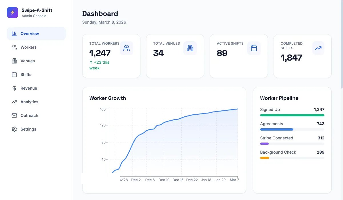
Task: Open the Analytics menu item
Action: 29,102
